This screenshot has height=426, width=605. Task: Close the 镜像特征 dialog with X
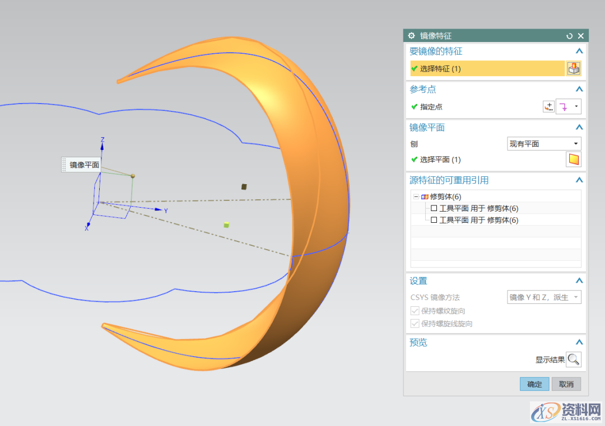coord(581,36)
